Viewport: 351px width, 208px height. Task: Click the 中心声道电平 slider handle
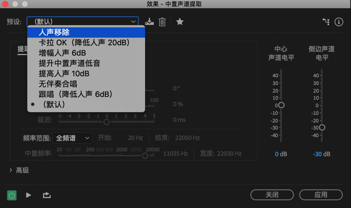(x=281, y=105)
